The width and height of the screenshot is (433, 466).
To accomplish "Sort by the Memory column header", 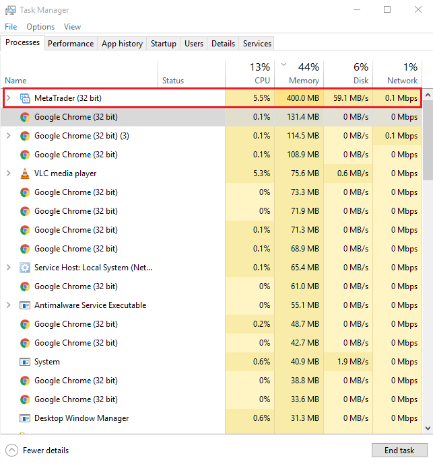I will [x=299, y=74].
